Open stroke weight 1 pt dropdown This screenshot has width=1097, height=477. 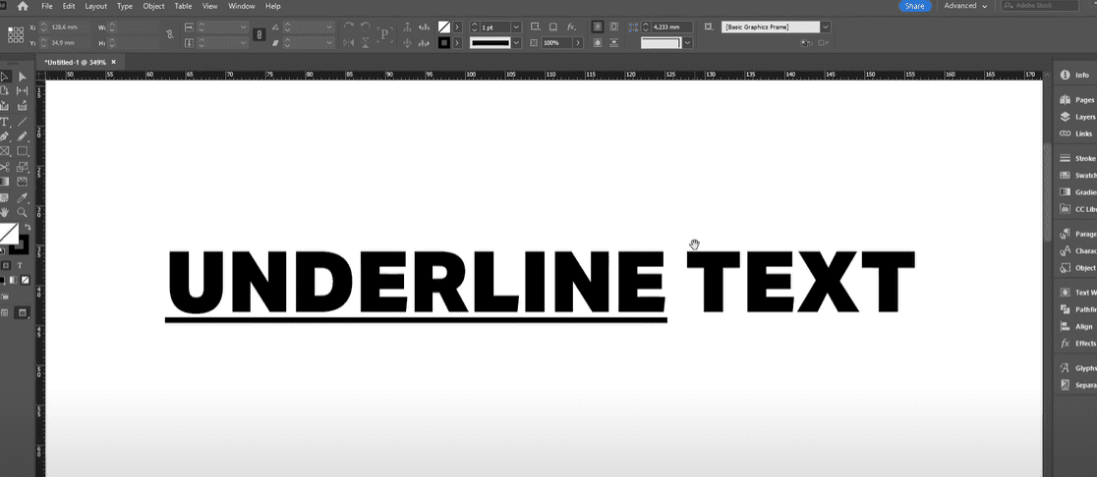click(x=516, y=26)
